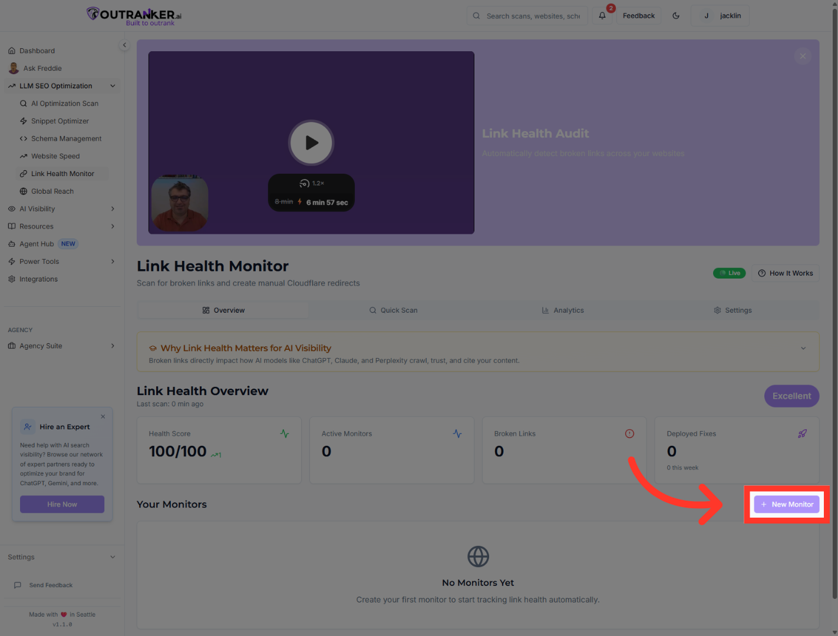Click Send Feedback in the sidebar
The height and width of the screenshot is (636, 838).
click(x=51, y=585)
